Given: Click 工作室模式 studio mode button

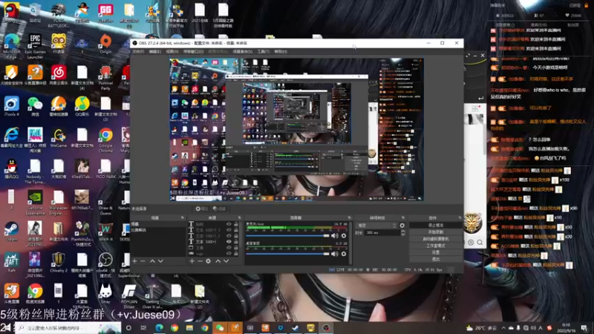Looking at the screenshot, I should pos(436,246).
